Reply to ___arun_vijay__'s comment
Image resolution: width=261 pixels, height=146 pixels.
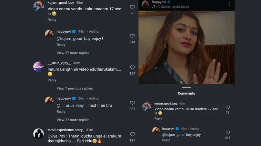(x=52, y=80)
